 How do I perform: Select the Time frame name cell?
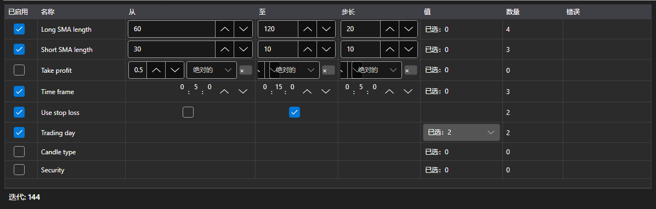pos(82,91)
